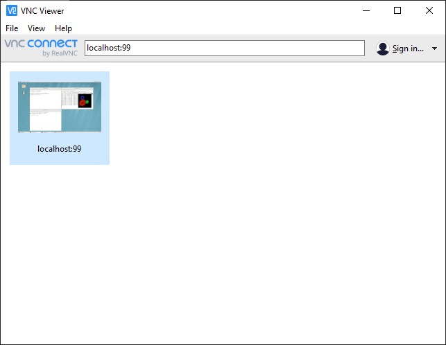Viewport: 446px width, 345px height.
Task: Click the "VNC Viewer" title bar text
Action: click(42, 10)
